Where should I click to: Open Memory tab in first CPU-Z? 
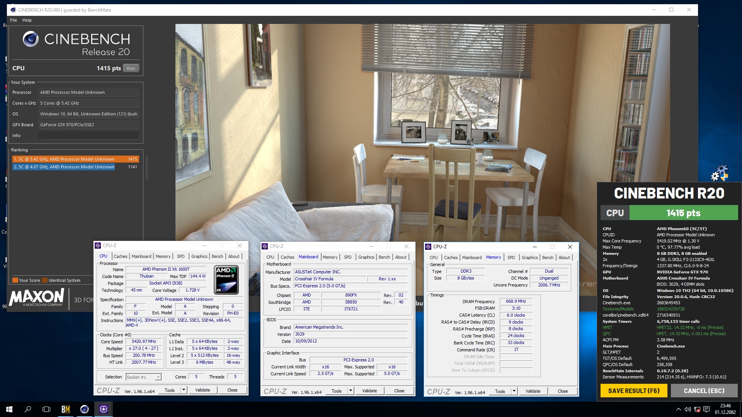[163, 256]
